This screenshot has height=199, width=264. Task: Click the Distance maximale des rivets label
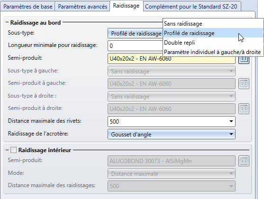point(45,121)
